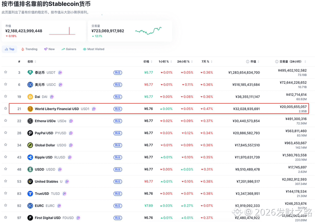Star the Ethena USDe row as favorite
This screenshot has width=315, height=222.
coord(6,121)
